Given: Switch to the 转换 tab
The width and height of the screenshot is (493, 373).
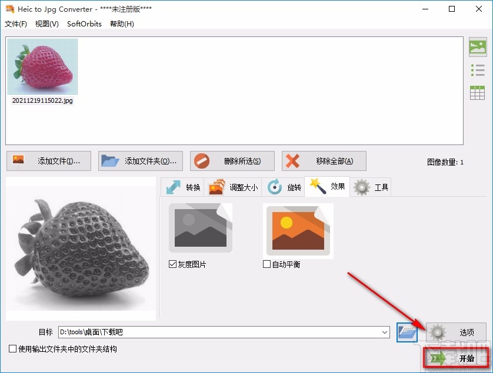Looking at the screenshot, I should [182, 187].
